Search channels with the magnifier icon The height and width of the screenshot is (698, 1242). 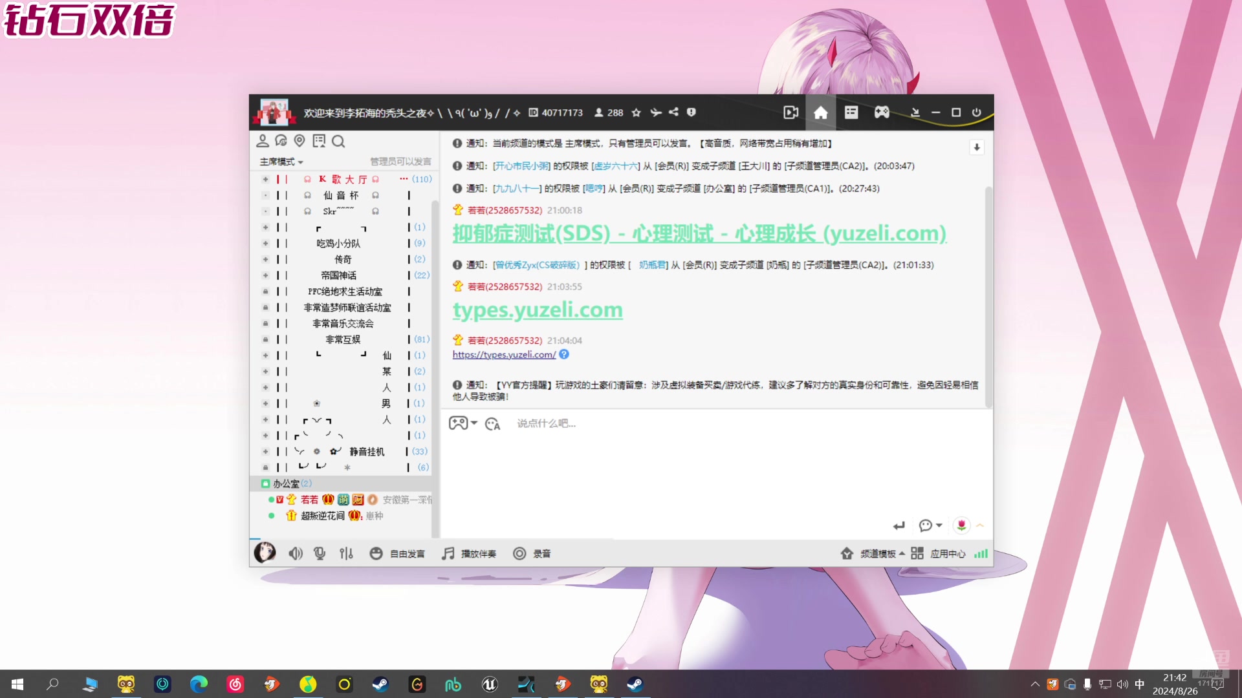click(x=338, y=141)
